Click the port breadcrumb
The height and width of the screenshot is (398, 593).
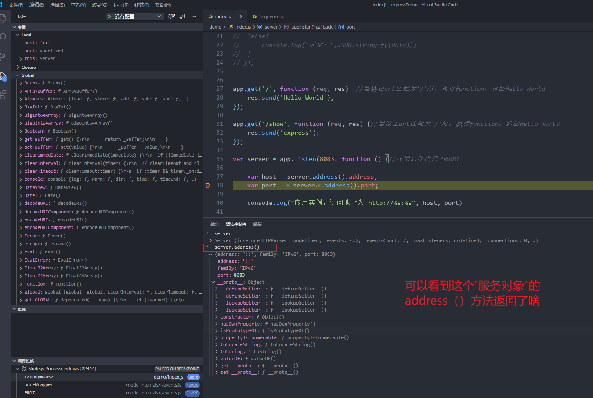pos(351,27)
